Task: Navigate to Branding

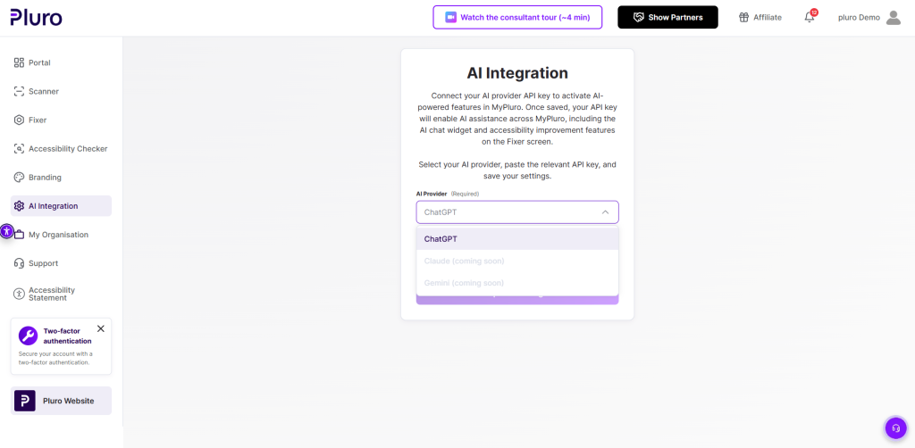Action: (x=61, y=177)
